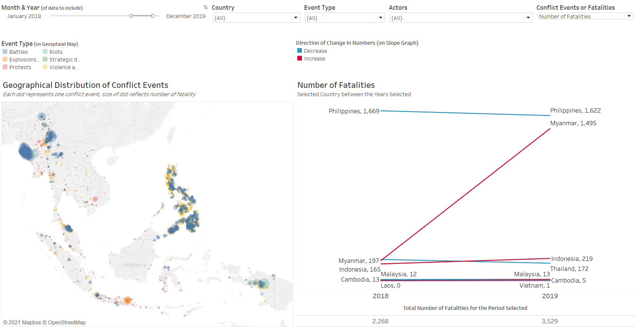Image resolution: width=637 pixels, height=327 pixels.
Task: Open the Mapbox attribution link
Action: [x=24, y=322]
